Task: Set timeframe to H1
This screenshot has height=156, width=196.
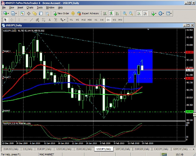Action: click(x=96, y=20)
